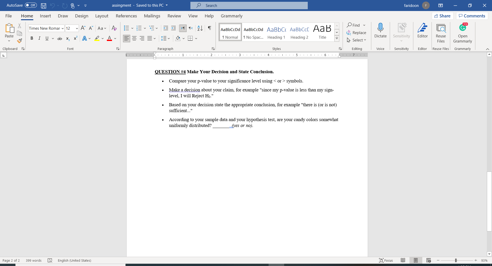Click the Comments button
The width and height of the screenshot is (492, 266).
click(472, 16)
